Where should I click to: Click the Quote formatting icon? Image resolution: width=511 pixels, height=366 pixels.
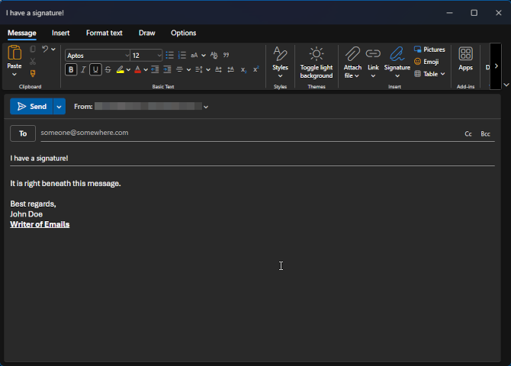pos(226,55)
